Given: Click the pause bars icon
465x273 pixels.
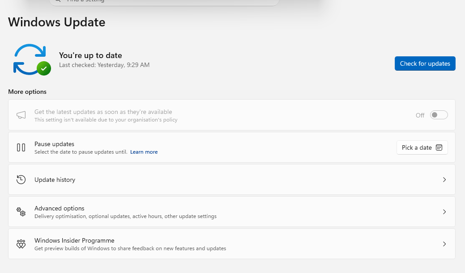Looking at the screenshot, I should pos(21,147).
